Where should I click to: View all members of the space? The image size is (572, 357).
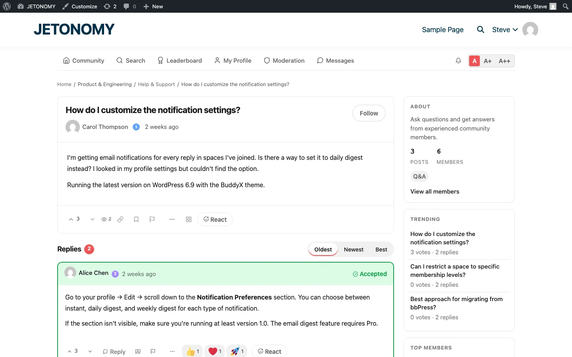[435, 192]
